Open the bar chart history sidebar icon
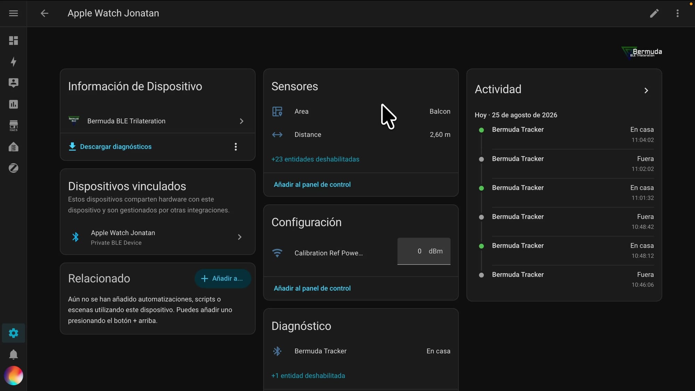 (14, 104)
